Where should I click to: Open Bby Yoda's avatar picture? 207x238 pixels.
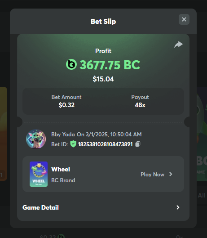(x=36, y=139)
